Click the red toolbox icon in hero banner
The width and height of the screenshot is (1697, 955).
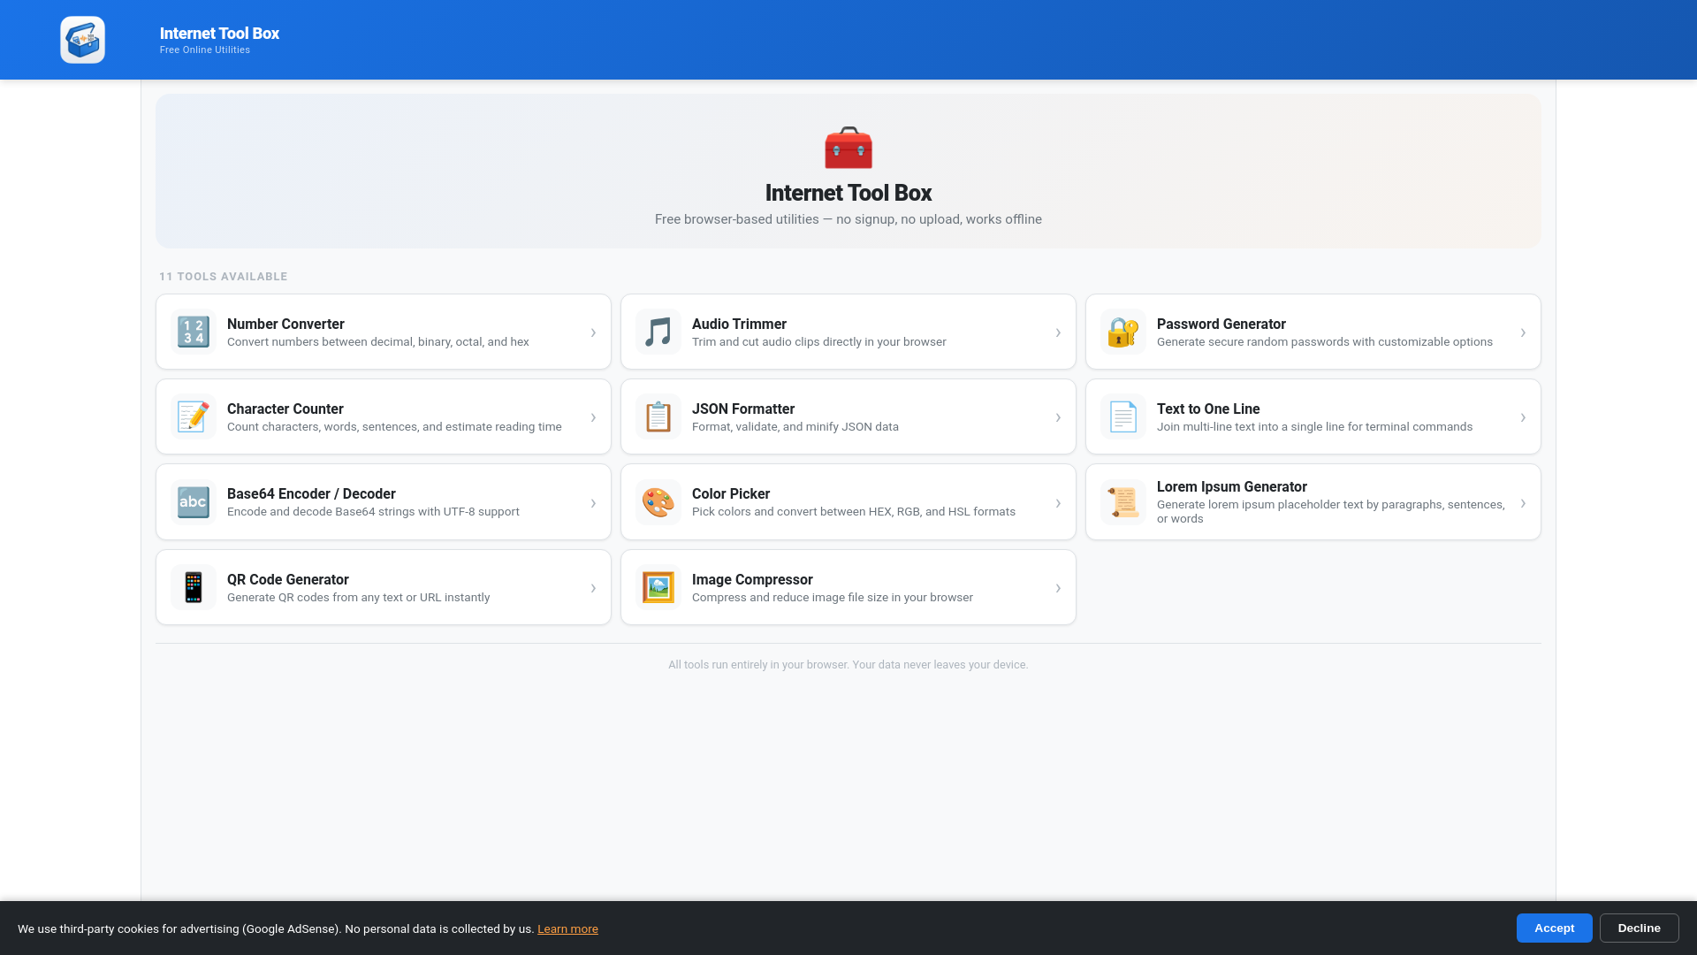[848, 148]
